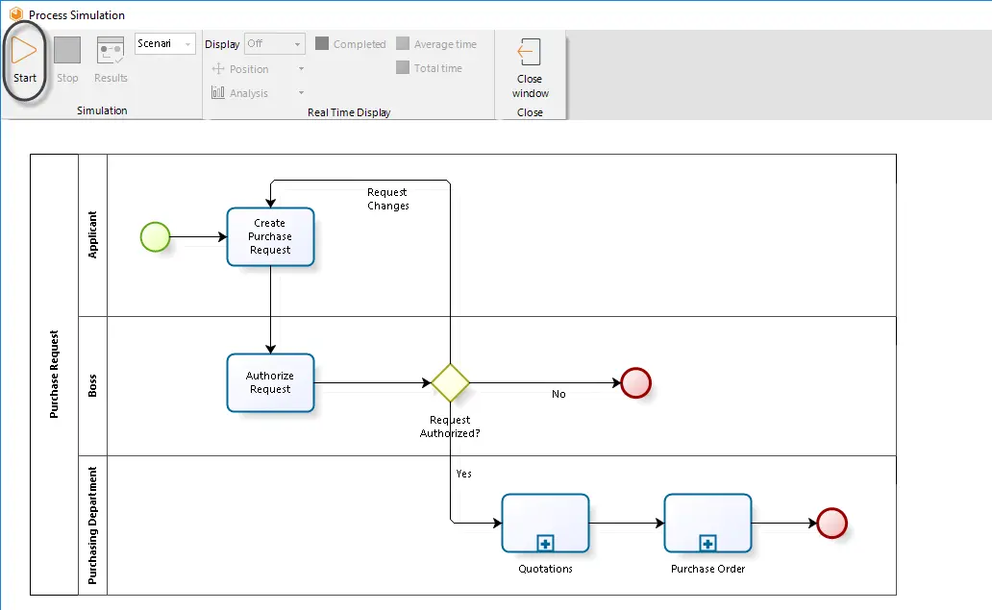The width and height of the screenshot is (992, 610).
Task: Select the Applicant lane header
Action: (x=92, y=235)
